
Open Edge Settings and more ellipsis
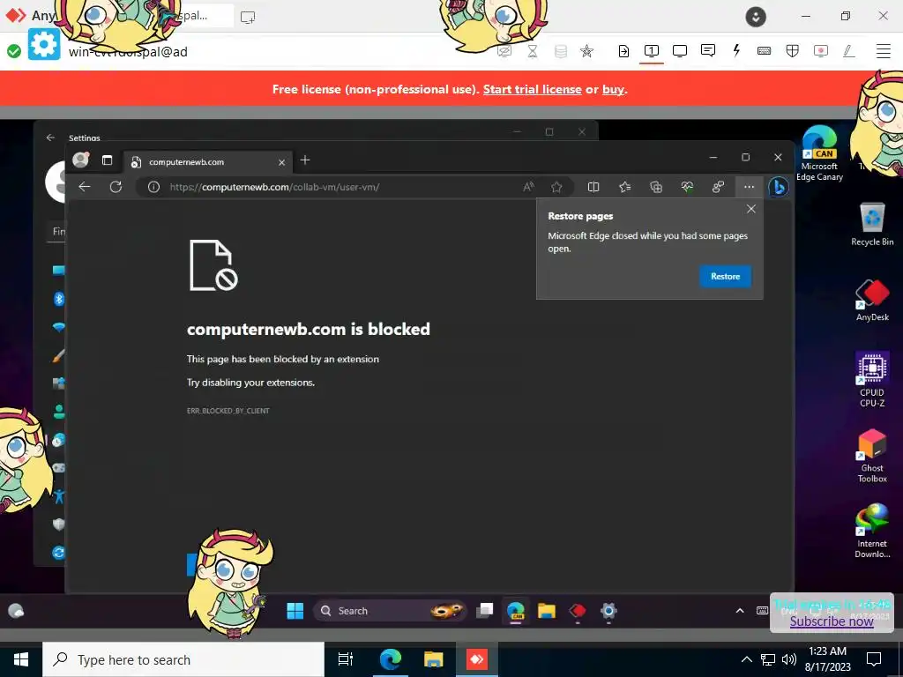coord(749,187)
